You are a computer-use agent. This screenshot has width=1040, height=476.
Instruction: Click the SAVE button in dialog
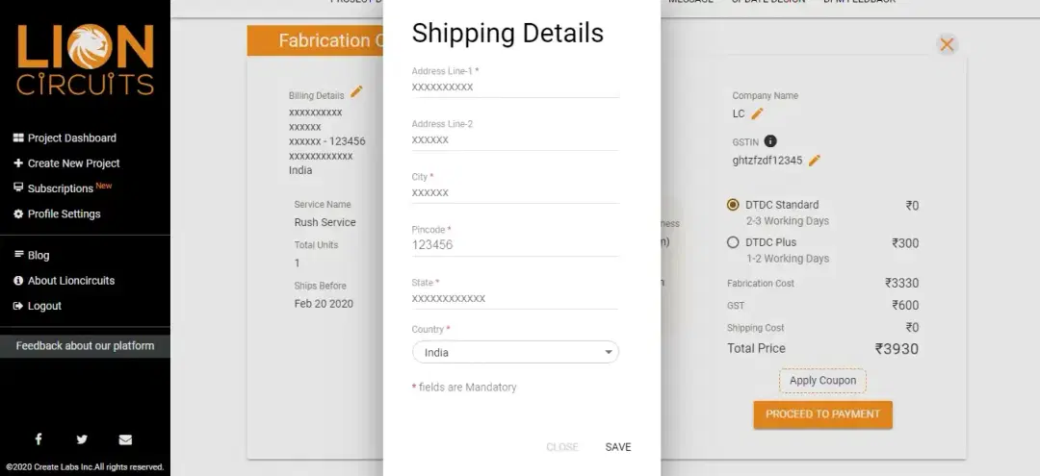coord(617,447)
